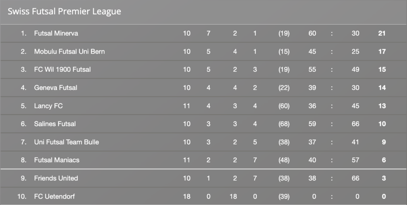
Task: Click Salines Futsal's 59 goals scored
Action: click(312, 124)
